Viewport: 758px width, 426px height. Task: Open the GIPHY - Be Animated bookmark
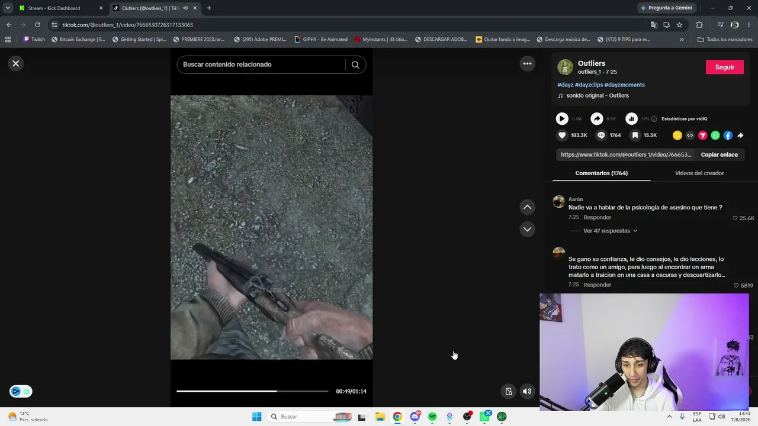[x=321, y=40]
